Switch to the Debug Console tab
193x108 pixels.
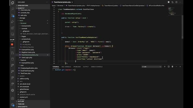pyautogui.click(x=97, y=67)
